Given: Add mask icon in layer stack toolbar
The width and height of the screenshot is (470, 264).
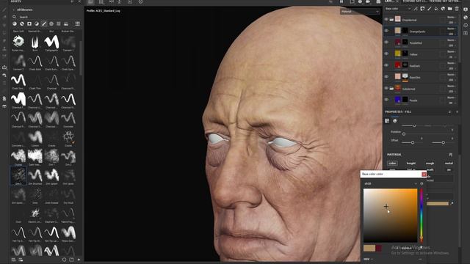Looking at the screenshot, I should point(422,9).
